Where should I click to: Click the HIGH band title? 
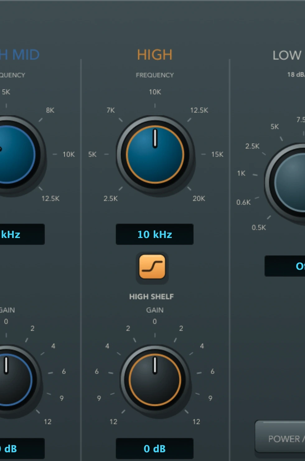click(155, 55)
